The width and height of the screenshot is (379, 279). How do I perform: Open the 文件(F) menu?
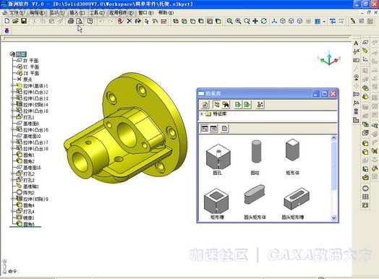[x=17, y=12]
